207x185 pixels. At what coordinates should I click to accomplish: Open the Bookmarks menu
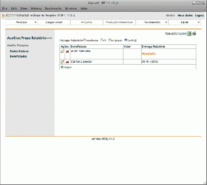[x=53, y=8]
